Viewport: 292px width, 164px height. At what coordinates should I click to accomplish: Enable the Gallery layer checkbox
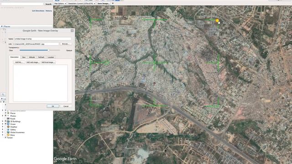tap(5, 129)
